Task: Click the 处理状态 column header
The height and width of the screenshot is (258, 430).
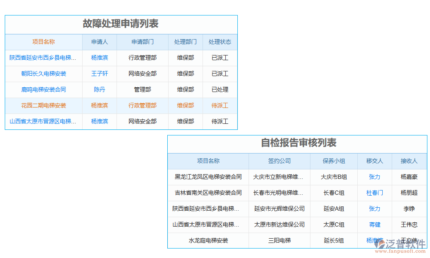Action: (220, 42)
